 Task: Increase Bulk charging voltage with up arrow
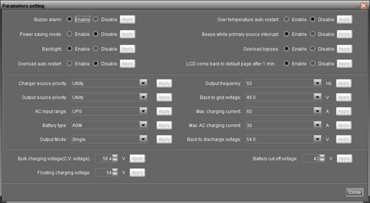pos(115,156)
